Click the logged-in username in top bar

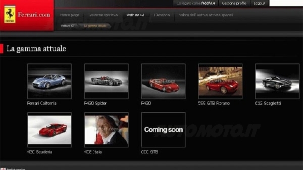point(208,3)
